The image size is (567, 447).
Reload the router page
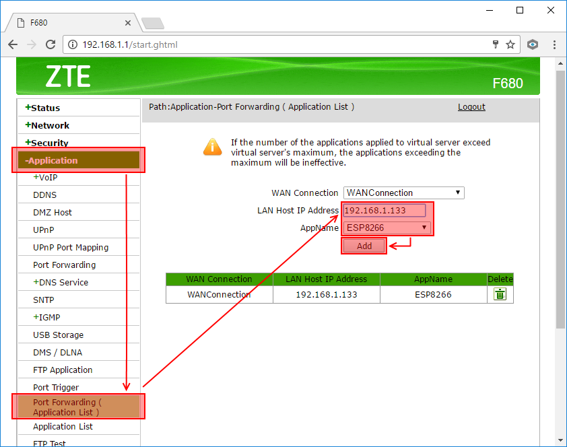pyautogui.click(x=51, y=44)
